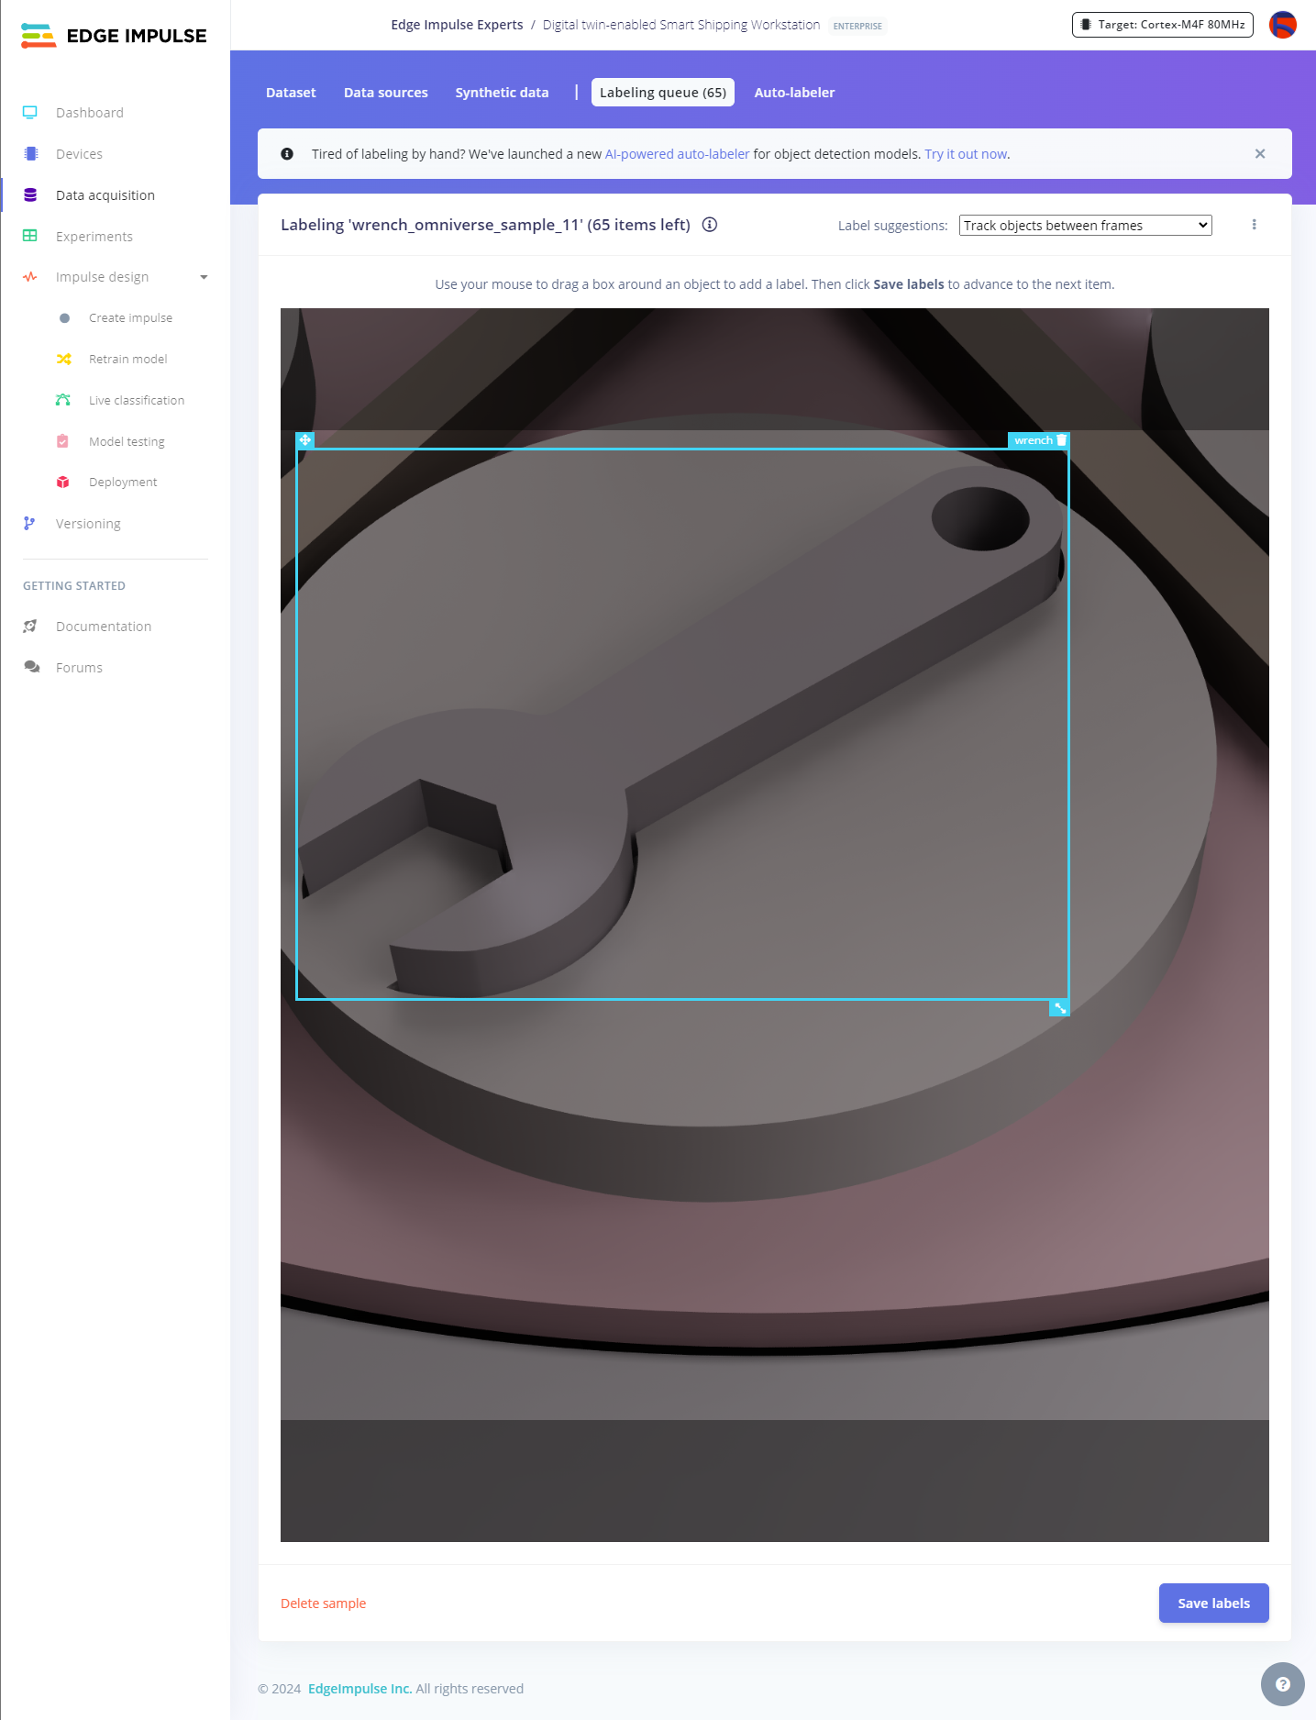This screenshot has width=1316, height=1720.
Task: Collapse the Impulse design menu arrow
Action: coord(204,277)
